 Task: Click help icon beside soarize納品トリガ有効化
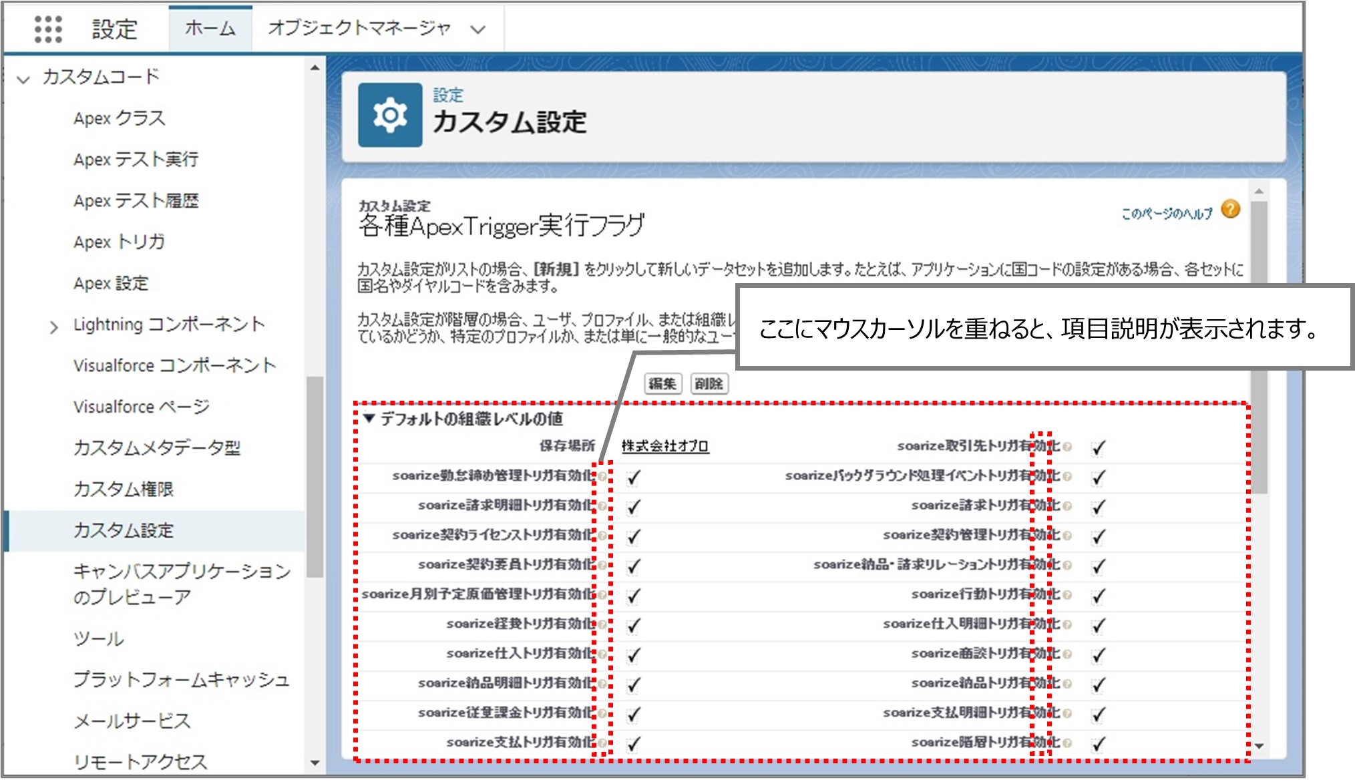[x=1067, y=684]
